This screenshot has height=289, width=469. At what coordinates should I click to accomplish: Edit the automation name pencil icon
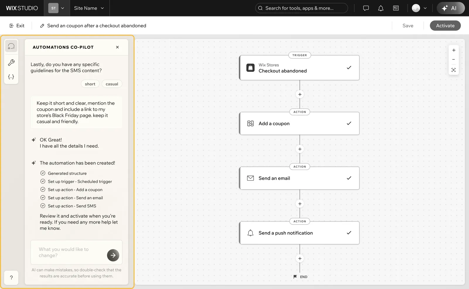click(x=42, y=26)
